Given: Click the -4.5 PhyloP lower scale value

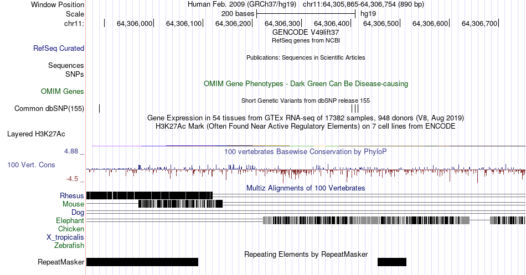Looking at the screenshot, I should [72, 179].
